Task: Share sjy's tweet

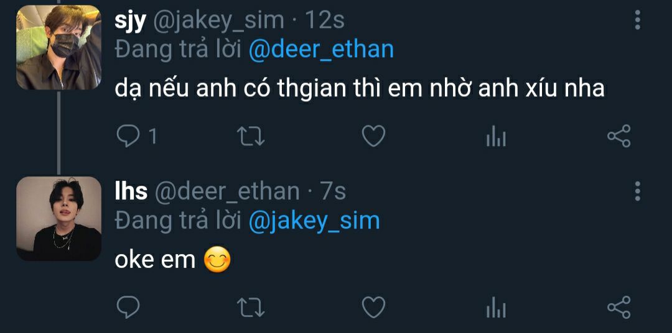Action: click(619, 136)
